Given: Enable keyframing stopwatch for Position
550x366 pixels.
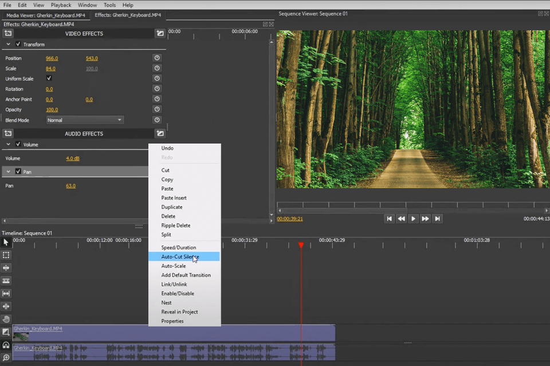Looking at the screenshot, I should click(157, 58).
